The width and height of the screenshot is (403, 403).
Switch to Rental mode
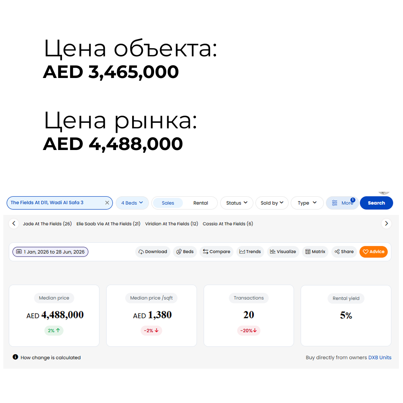point(200,203)
